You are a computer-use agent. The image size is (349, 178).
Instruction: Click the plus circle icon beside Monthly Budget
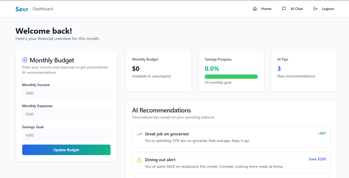(x=25, y=60)
